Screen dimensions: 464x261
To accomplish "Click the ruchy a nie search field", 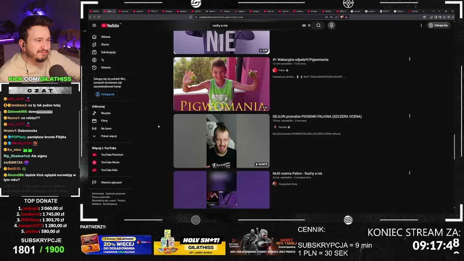I will click(x=256, y=25).
